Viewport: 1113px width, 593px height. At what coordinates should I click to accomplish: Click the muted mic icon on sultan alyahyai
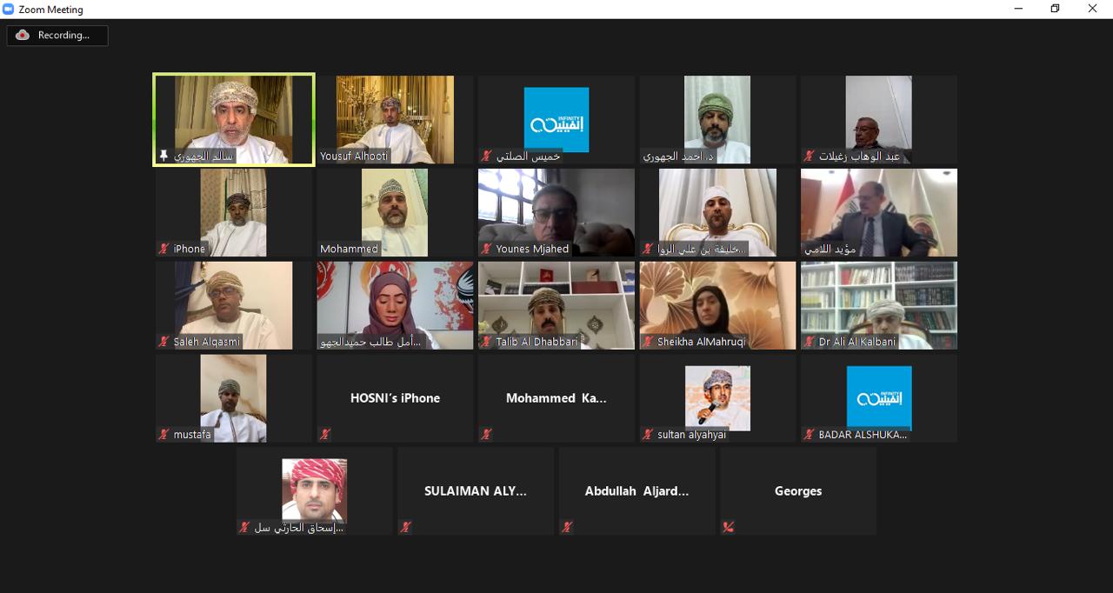648,434
